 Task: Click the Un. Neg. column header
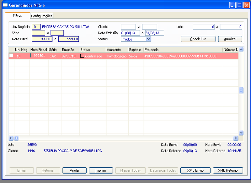pyautogui.click(x=22, y=50)
